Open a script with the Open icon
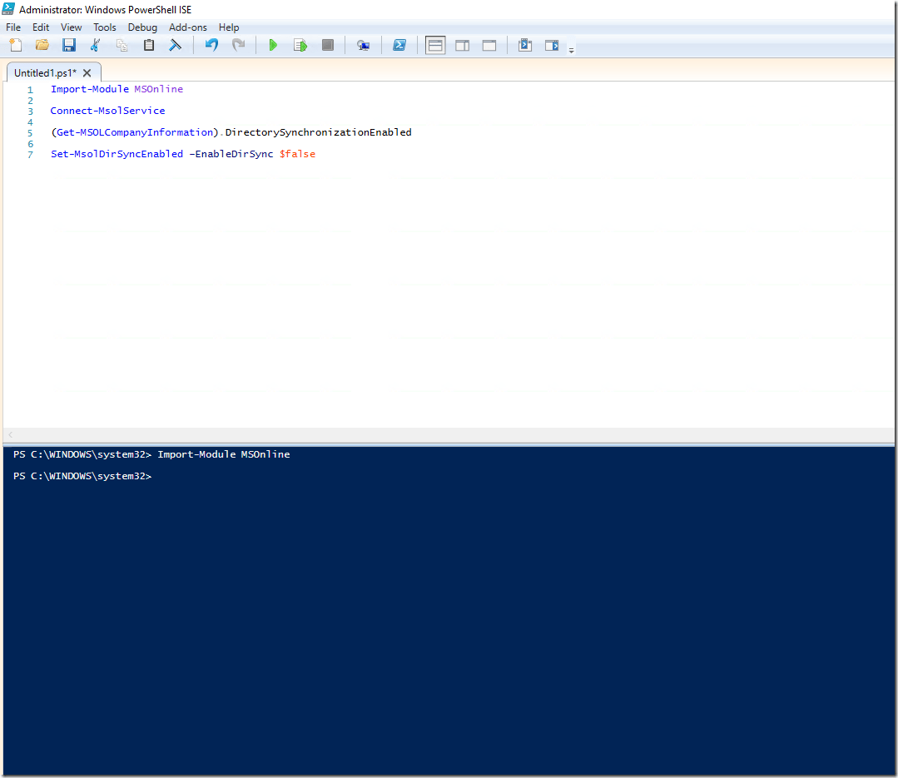 coord(42,45)
